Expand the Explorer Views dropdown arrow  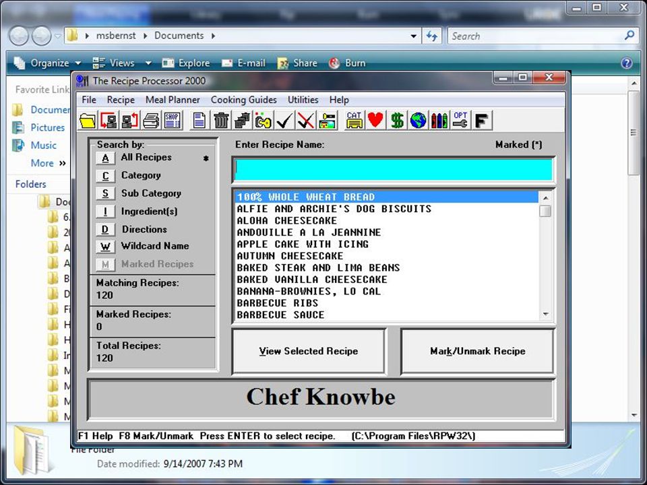[148, 63]
